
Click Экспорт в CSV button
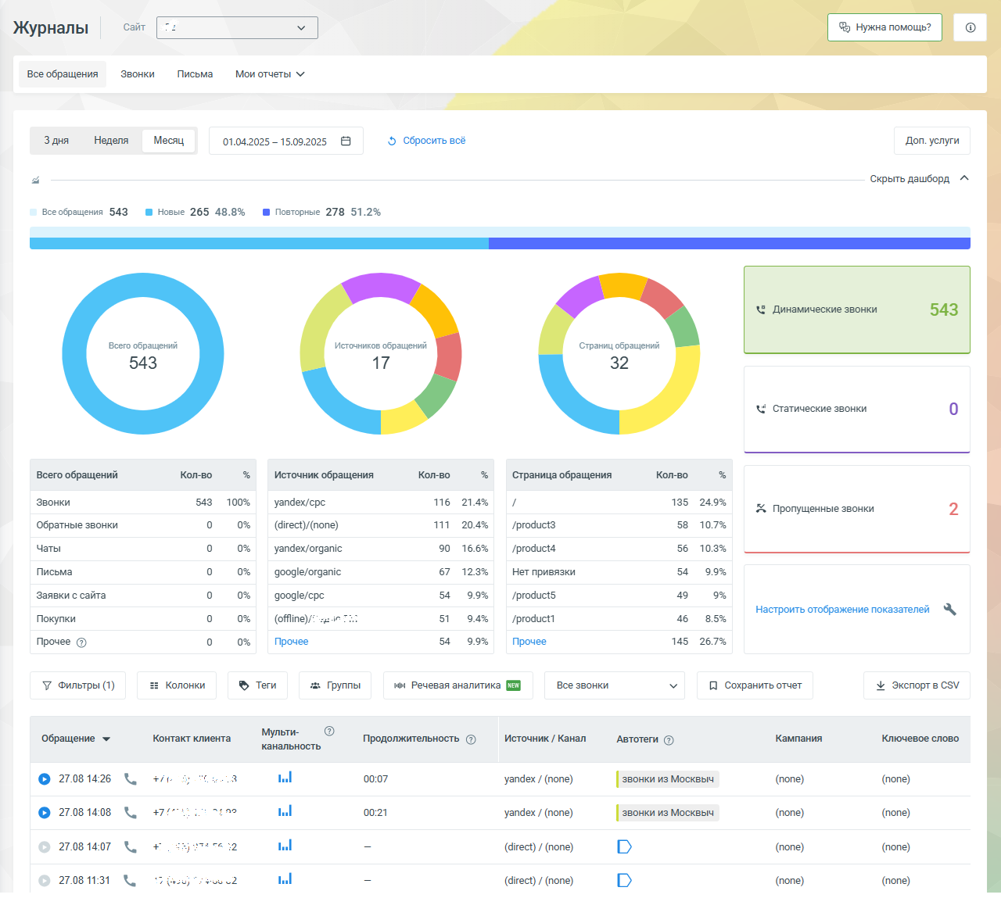(917, 685)
